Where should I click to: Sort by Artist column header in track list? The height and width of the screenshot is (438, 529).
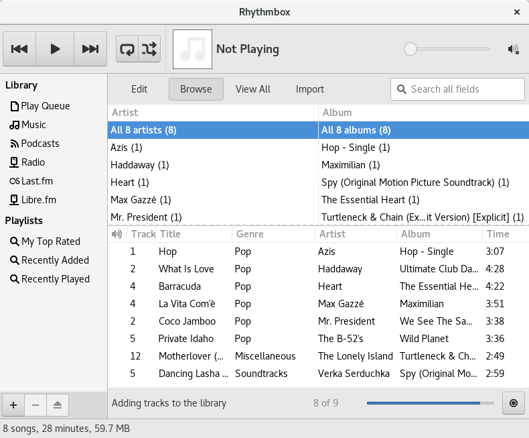pos(356,234)
